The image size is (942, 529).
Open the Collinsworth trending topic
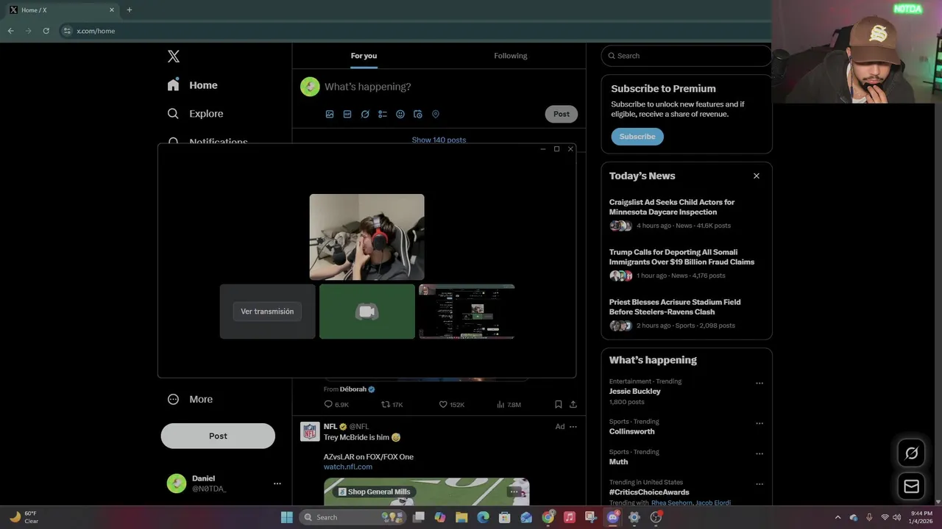[x=631, y=431]
